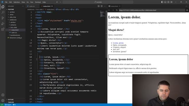Click the style.css href link in code
Screen dimensions: 189x106
pyautogui.click(x=76, y=21)
